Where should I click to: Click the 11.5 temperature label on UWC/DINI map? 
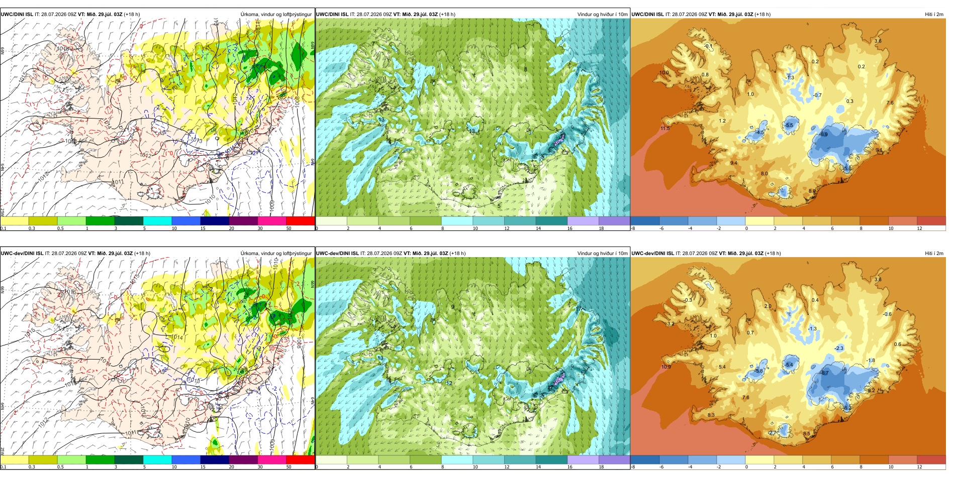tap(665, 129)
